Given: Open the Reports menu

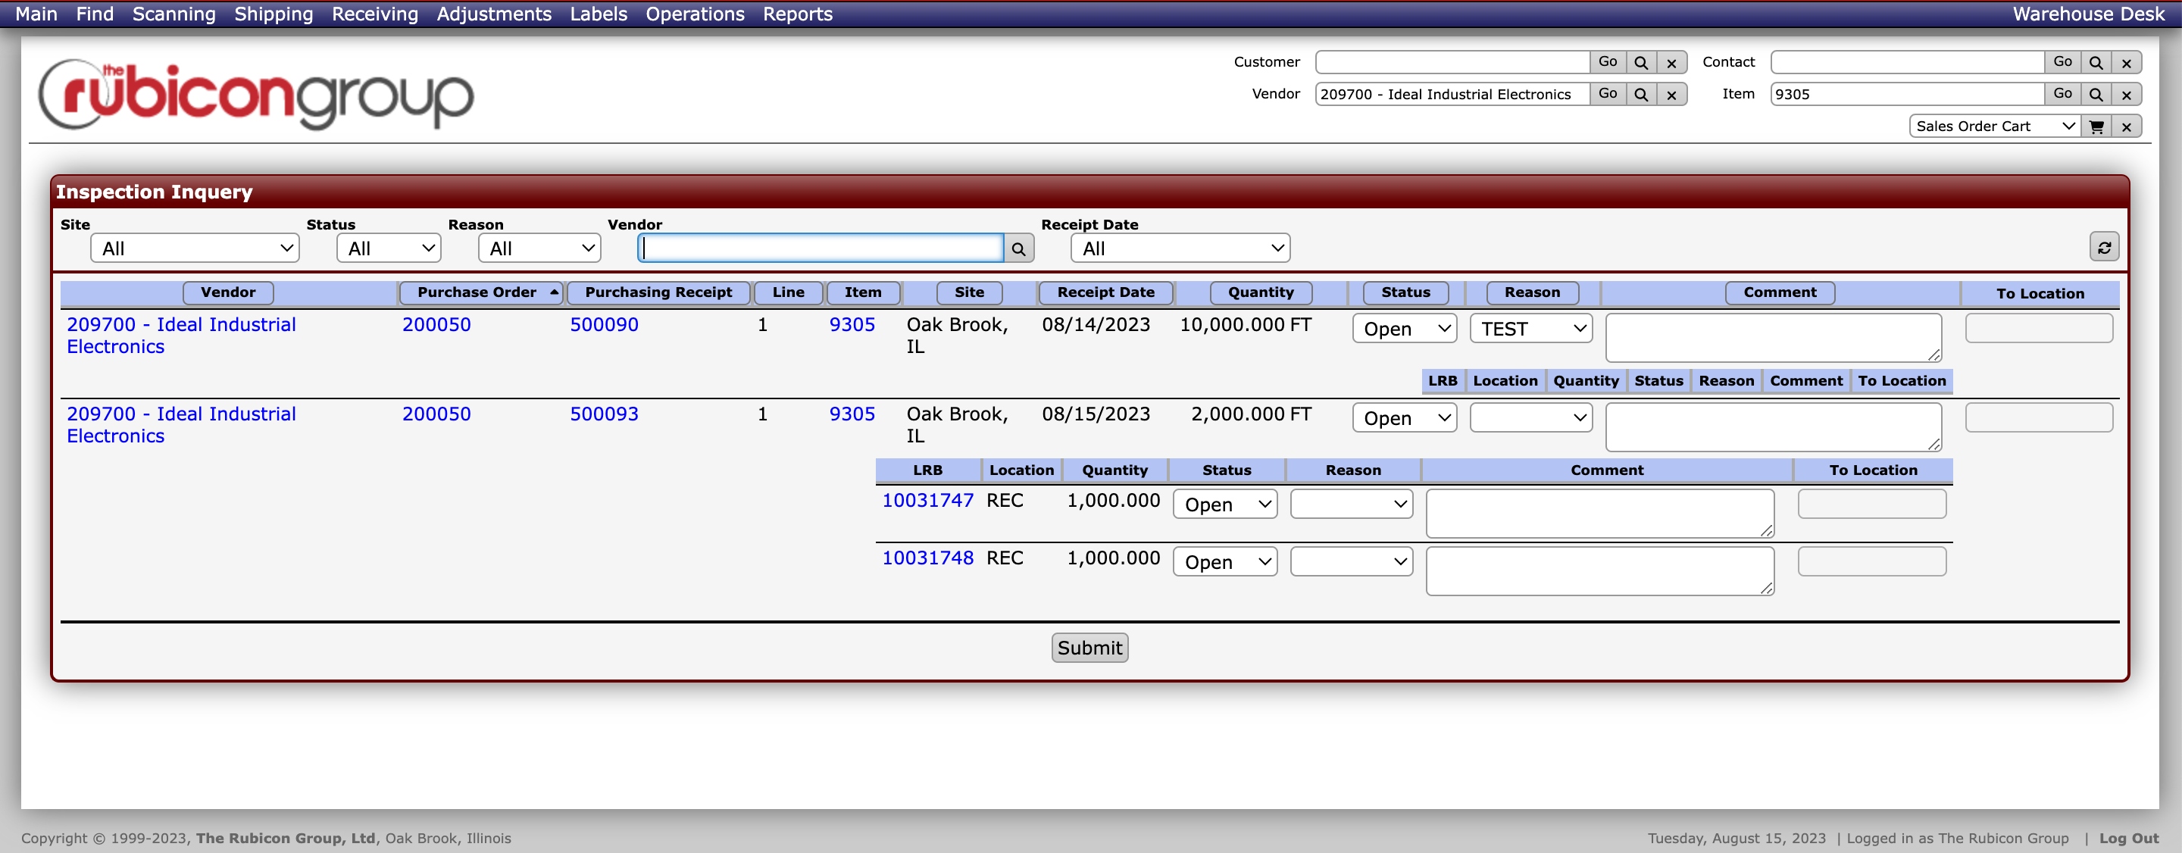Looking at the screenshot, I should point(796,14).
